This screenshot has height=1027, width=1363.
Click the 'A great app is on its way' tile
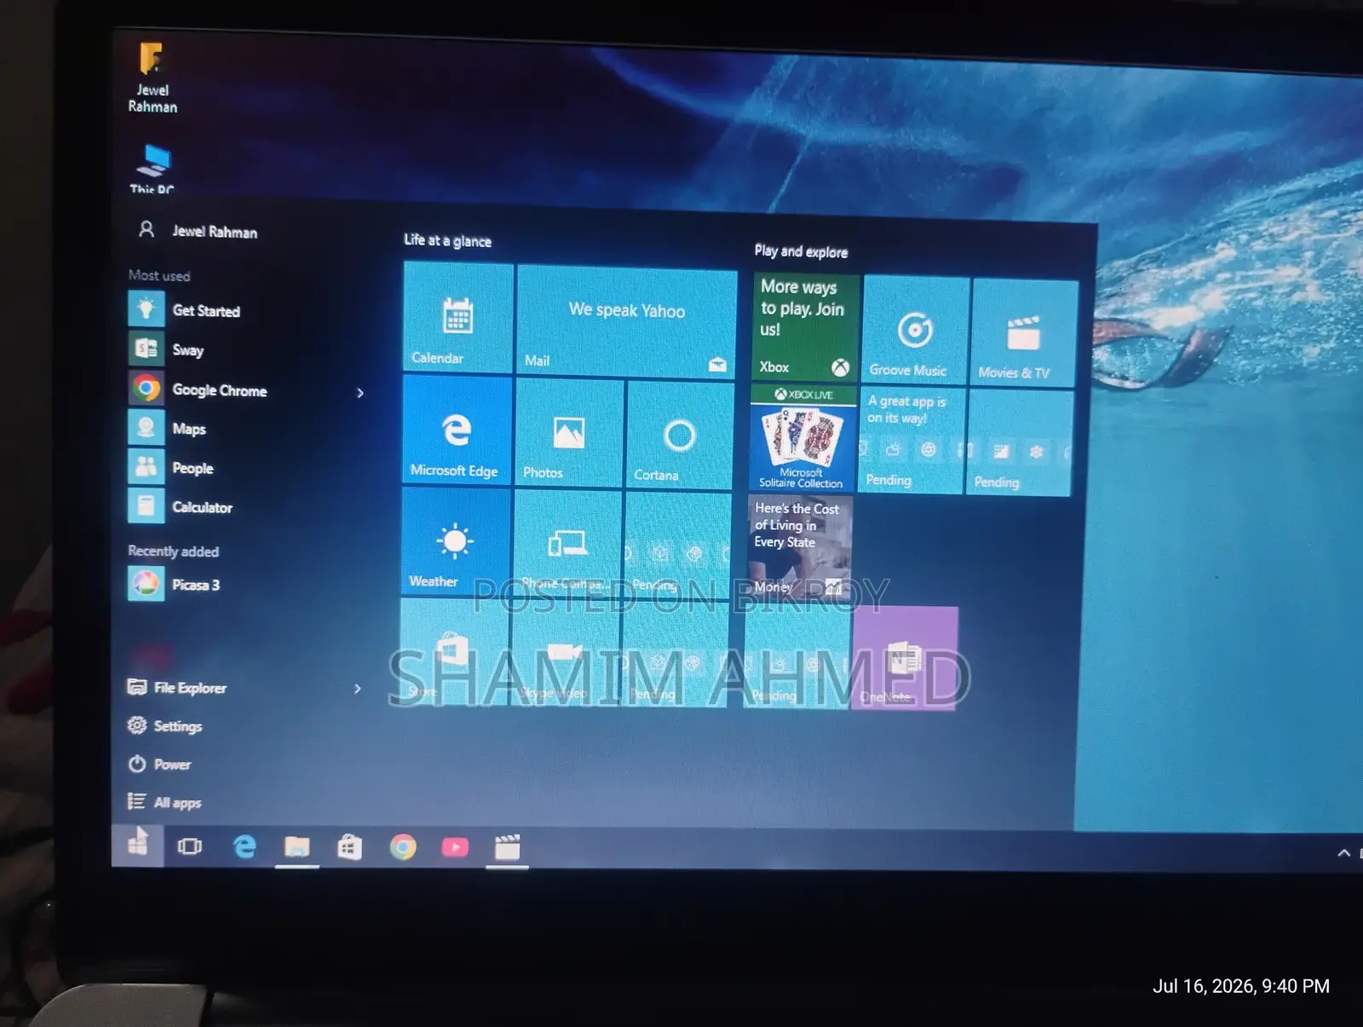(912, 441)
